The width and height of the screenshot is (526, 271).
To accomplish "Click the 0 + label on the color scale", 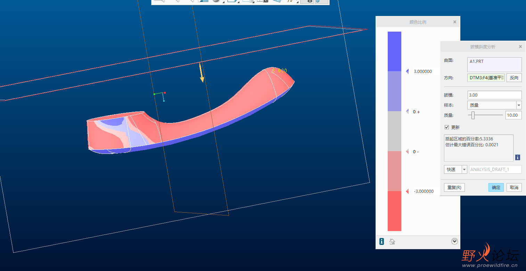I will pos(416,112).
